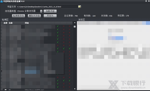Viewport: 150px width, 91px height.
Task: Click the 书签文件 label
Action: coord(11,7)
